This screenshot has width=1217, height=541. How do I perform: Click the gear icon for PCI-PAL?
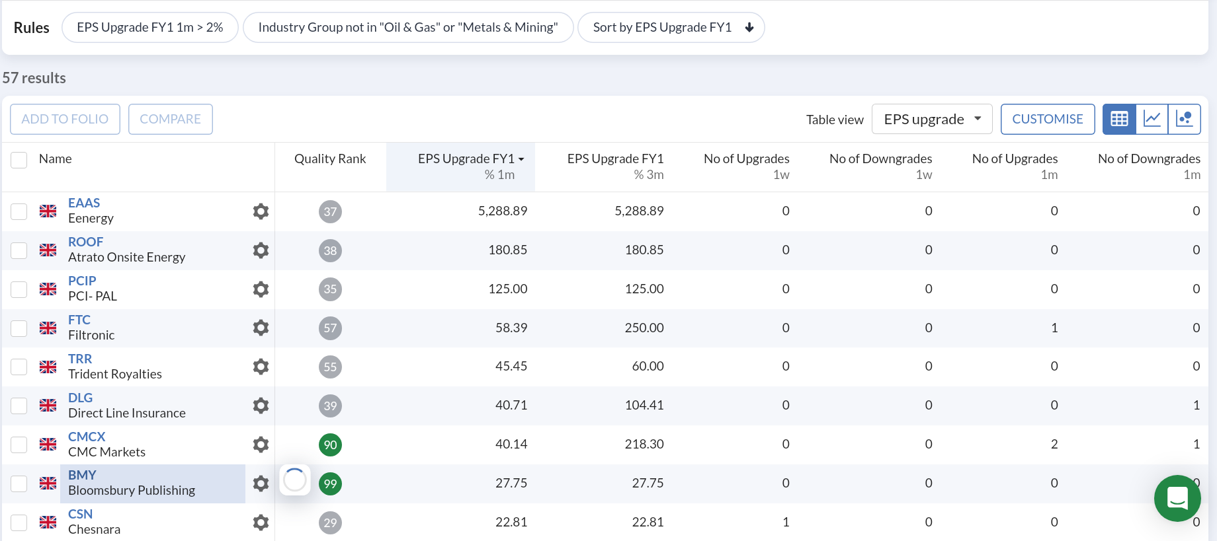pyautogui.click(x=261, y=289)
